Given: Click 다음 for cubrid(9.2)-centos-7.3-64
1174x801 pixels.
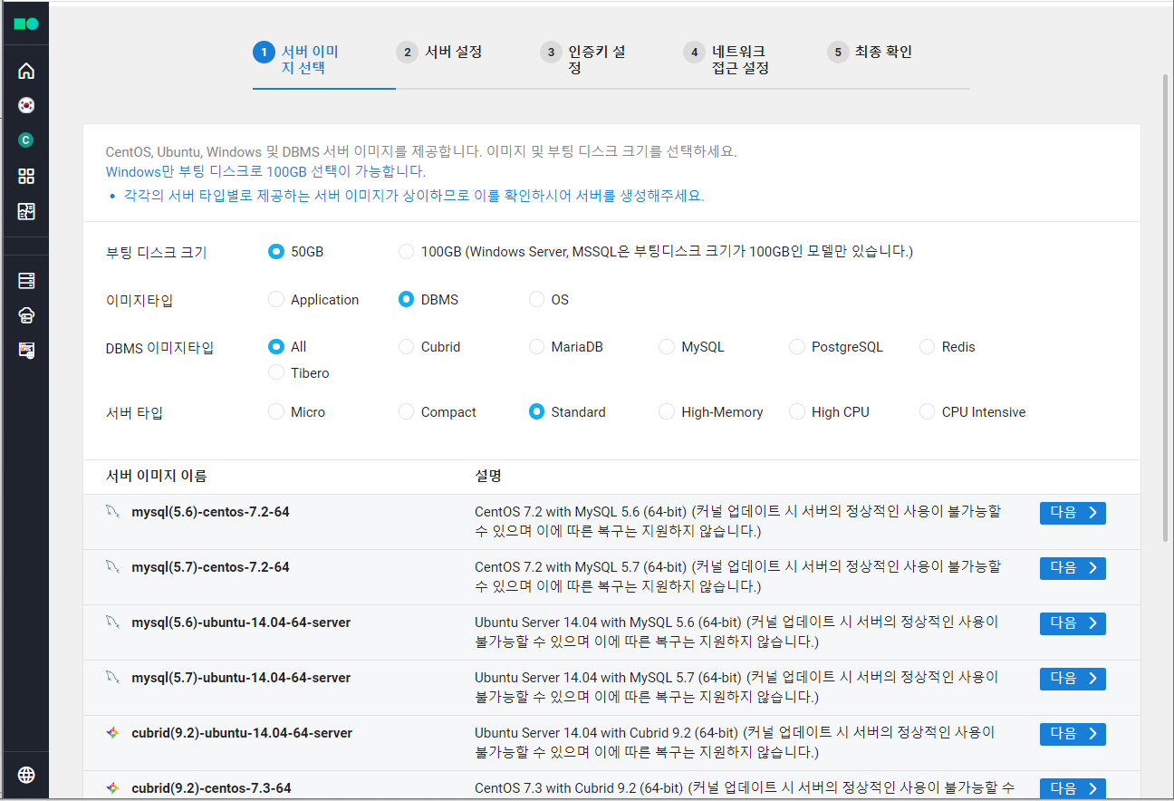Looking at the screenshot, I should (x=1073, y=788).
